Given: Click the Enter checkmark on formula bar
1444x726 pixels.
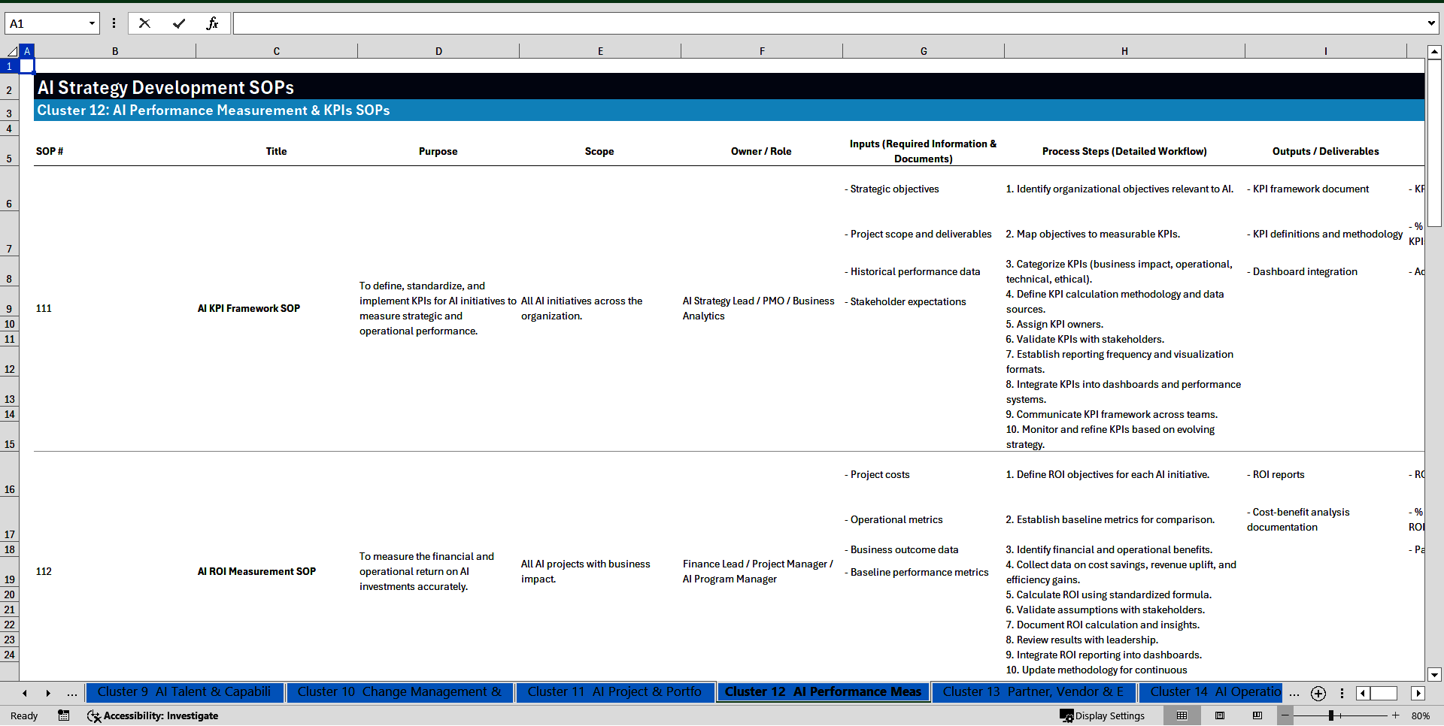Looking at the screenshot, I should 179,23.
